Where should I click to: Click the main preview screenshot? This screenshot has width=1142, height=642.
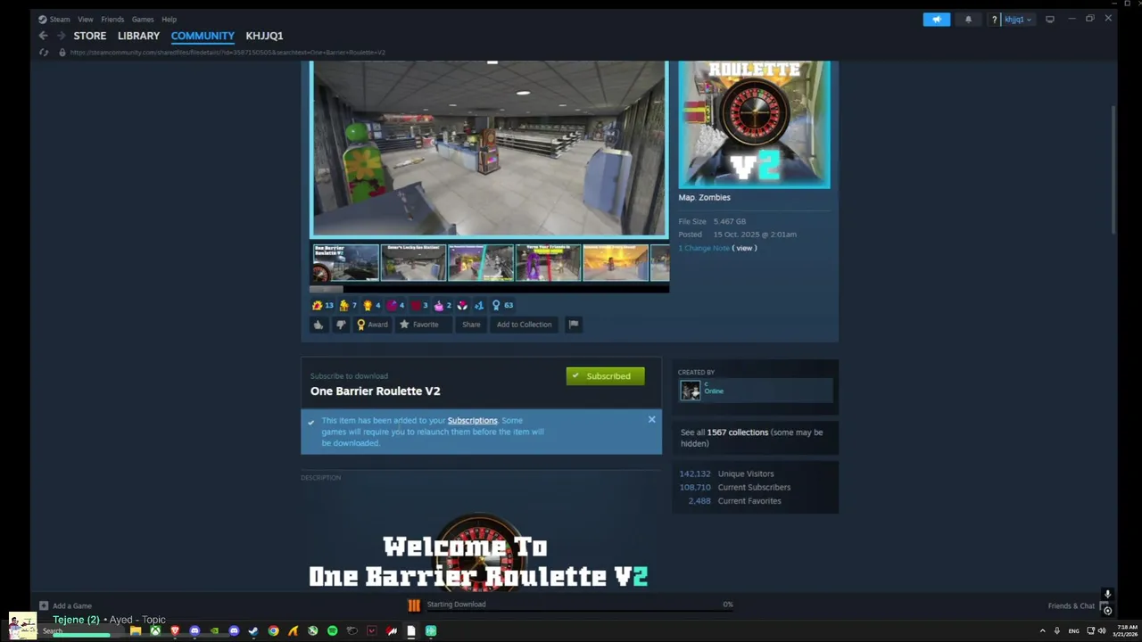click(x=489, y=148)
